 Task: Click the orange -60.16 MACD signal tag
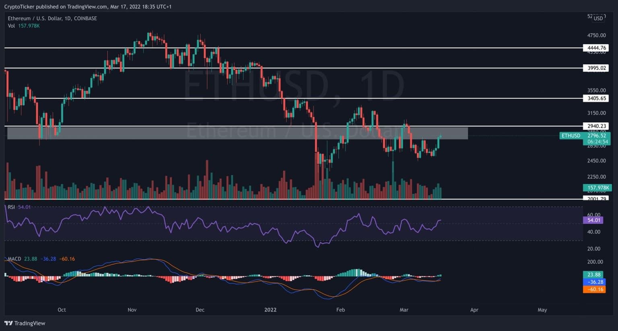tap(594, 289)
